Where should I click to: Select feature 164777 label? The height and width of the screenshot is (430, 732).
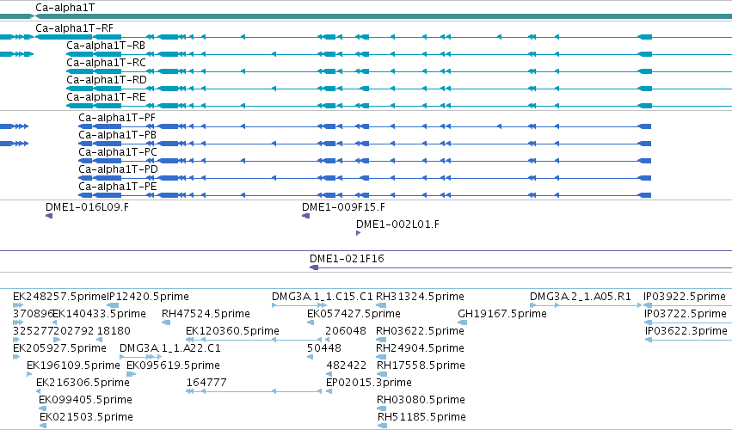[206, 383]
